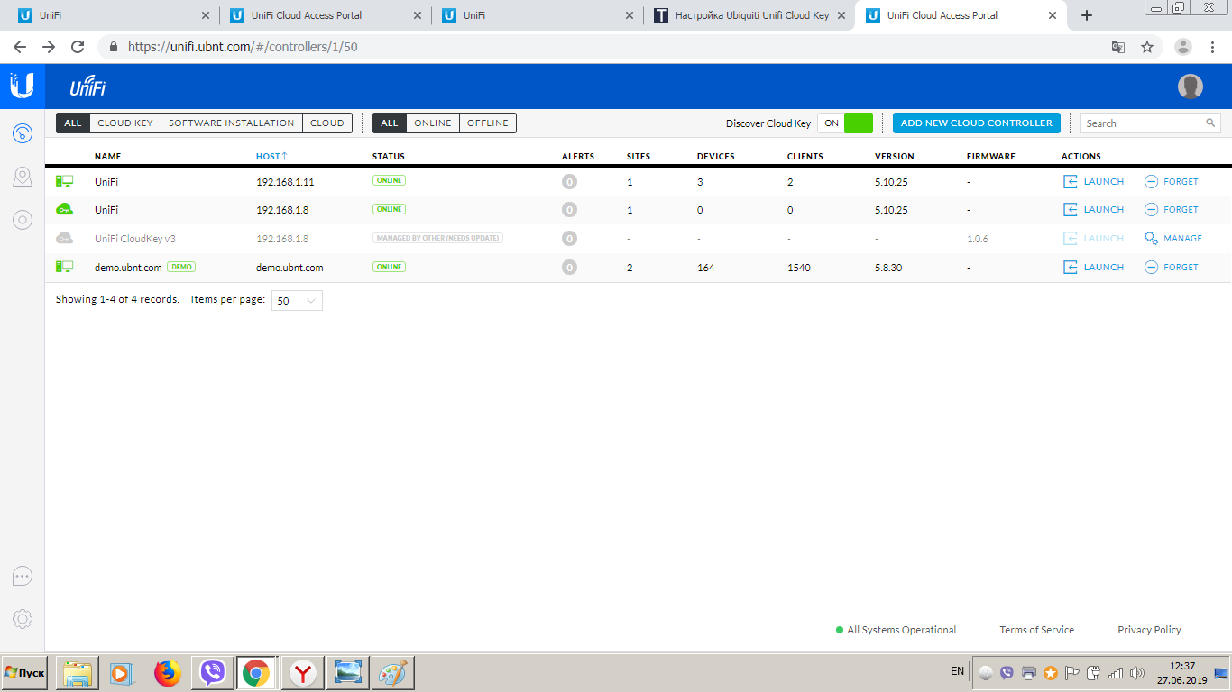The image size is (1232, 692).
Task: Open Yandex Browser from the taskbar
Action: [x=302, y=673]
